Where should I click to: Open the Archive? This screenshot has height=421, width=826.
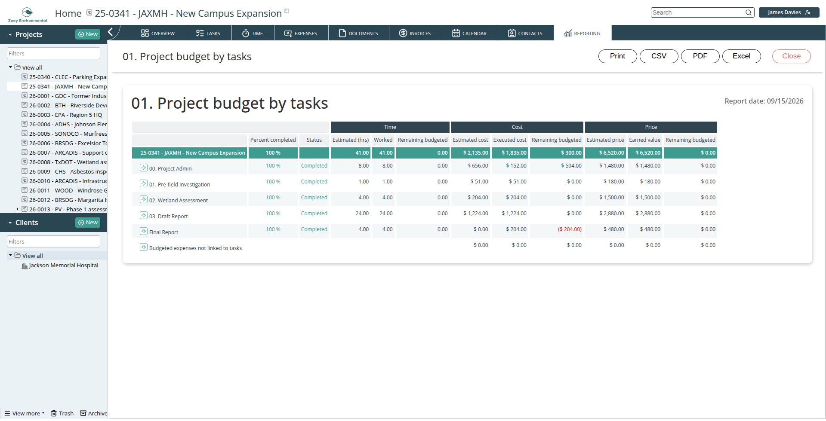(x=94, y=413)
